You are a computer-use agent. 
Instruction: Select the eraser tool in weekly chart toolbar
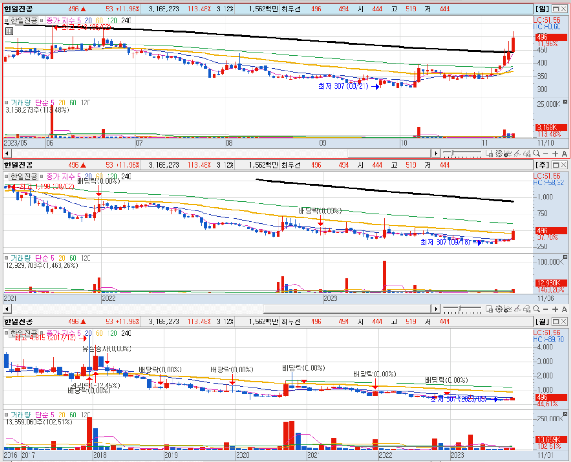(x=527, y=309)
